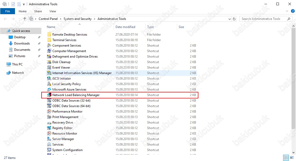
Task: Click the Registry Editor icon
Action: (49, 128)
